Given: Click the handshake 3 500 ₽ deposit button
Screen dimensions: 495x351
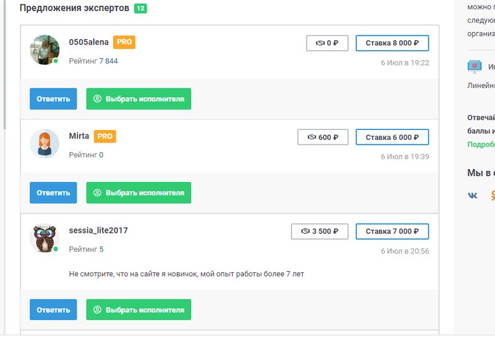Looking at the screenshot, I should coord(319,232).
